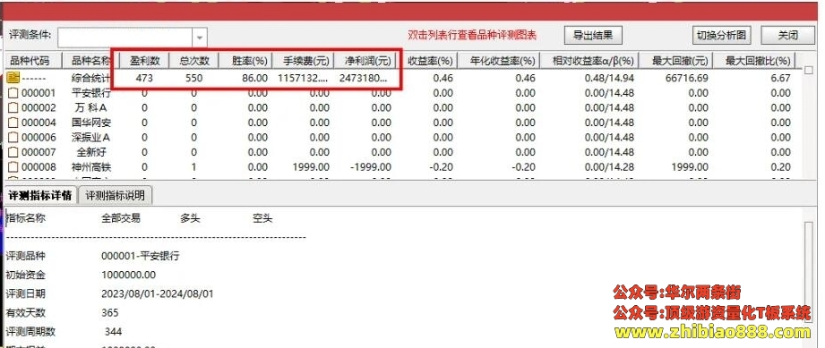Viewport: 825px width, 348px height.
Task: Select the 深振业A name cell
Action: click(91, 138)
